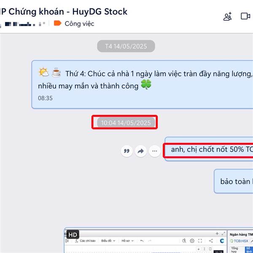Click the HD badge on the image
This screenshot has height=253, width=253.
[x=73, y=234]
